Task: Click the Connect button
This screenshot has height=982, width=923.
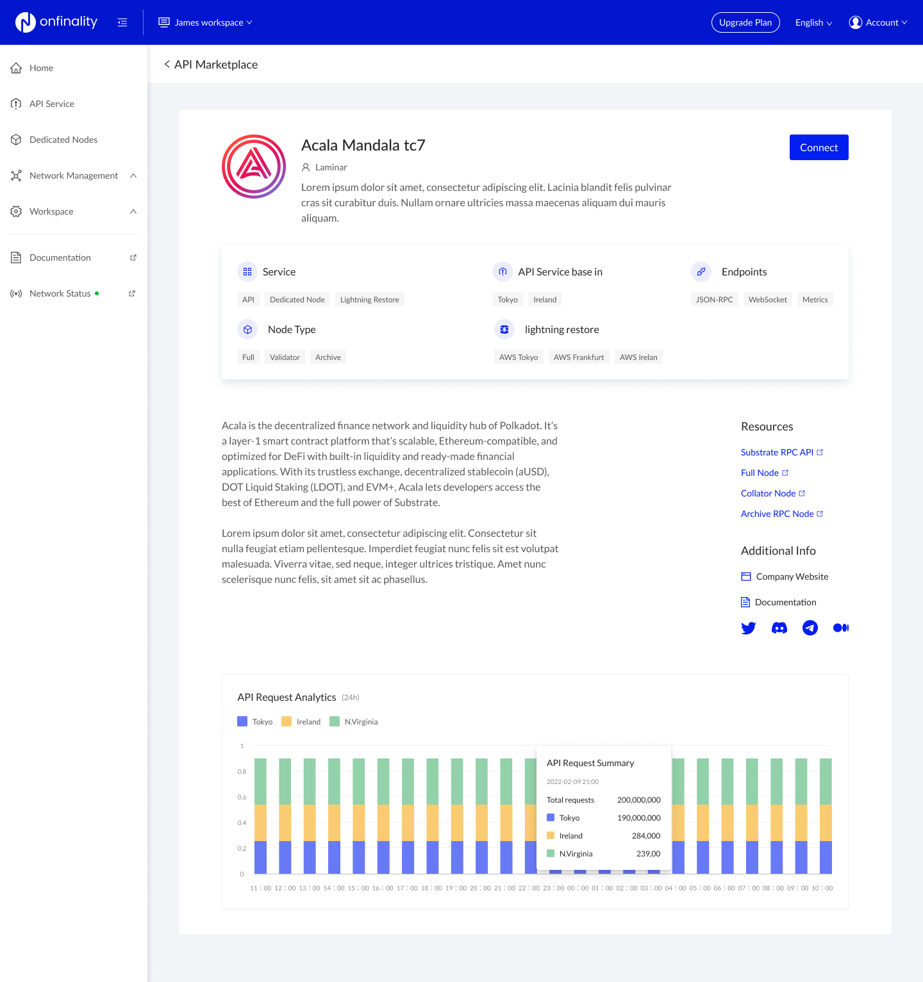Action: pos(819,147)
